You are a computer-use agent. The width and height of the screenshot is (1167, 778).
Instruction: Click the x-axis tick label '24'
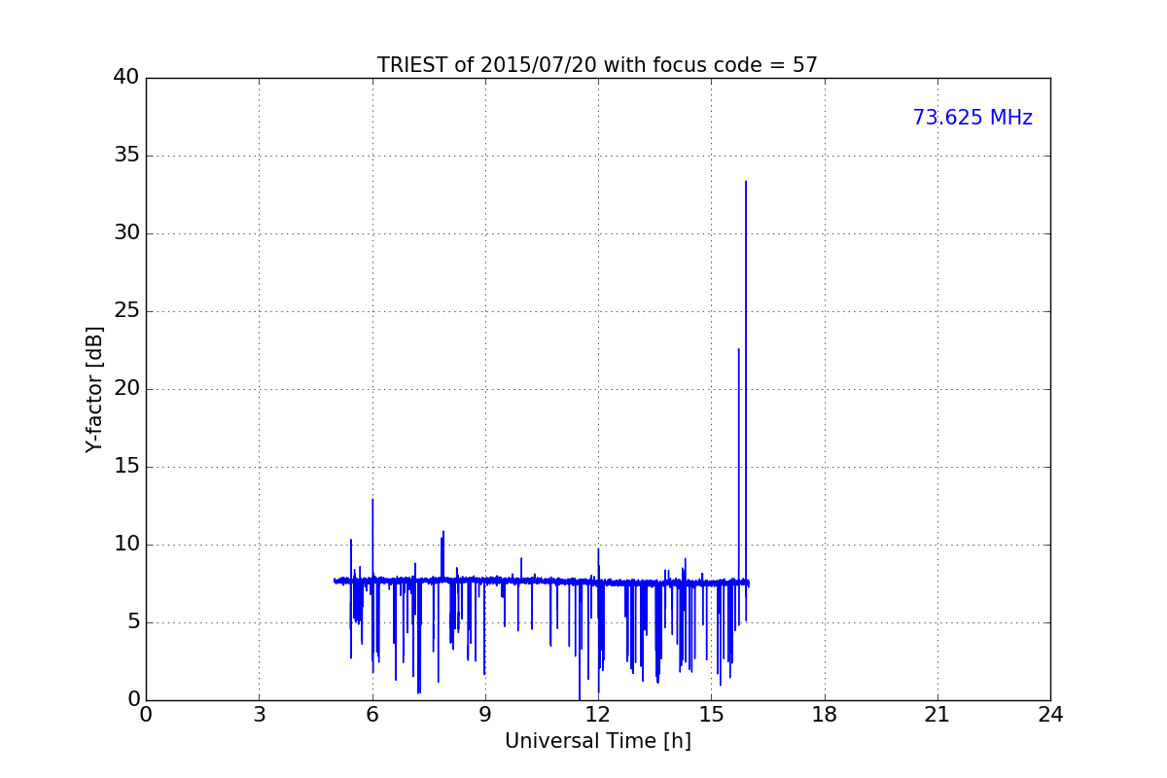pos(1050,715)
